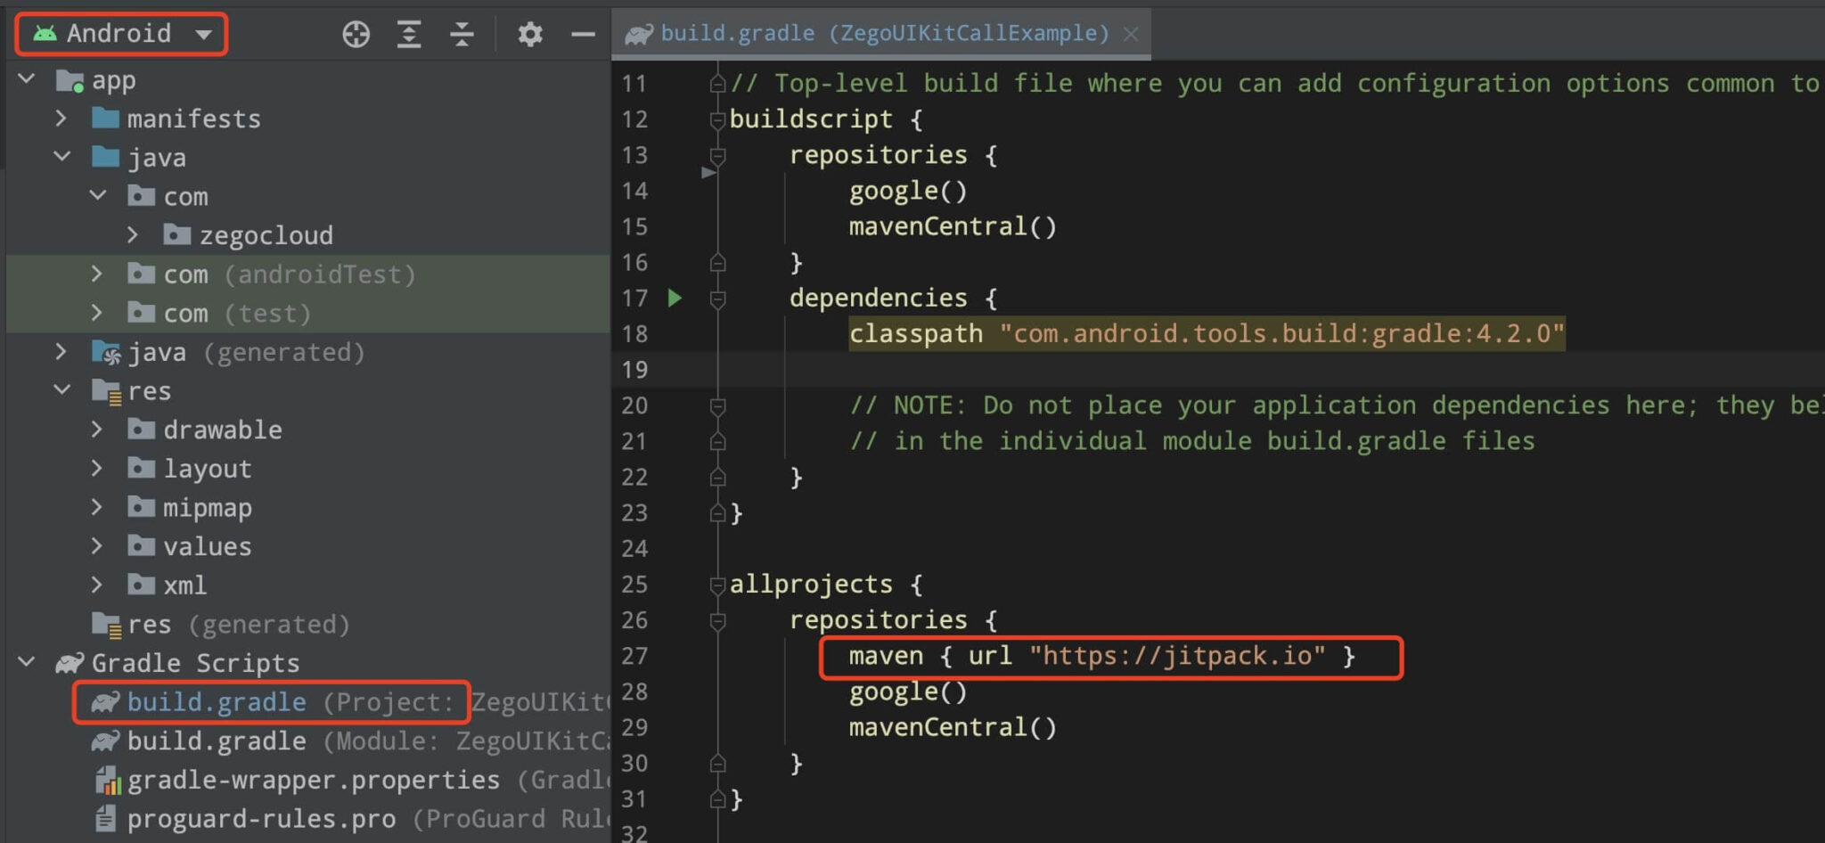Viewport: 1825px width, 843px height.
Task: Hide the project panel with minus icon
Action: (x=583, y=35)
